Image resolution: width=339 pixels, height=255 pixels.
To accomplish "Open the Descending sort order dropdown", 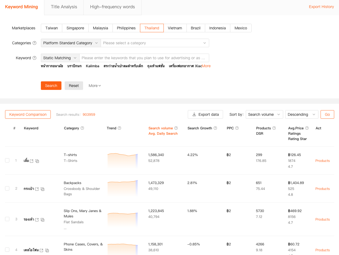I will tap(302, 114).
